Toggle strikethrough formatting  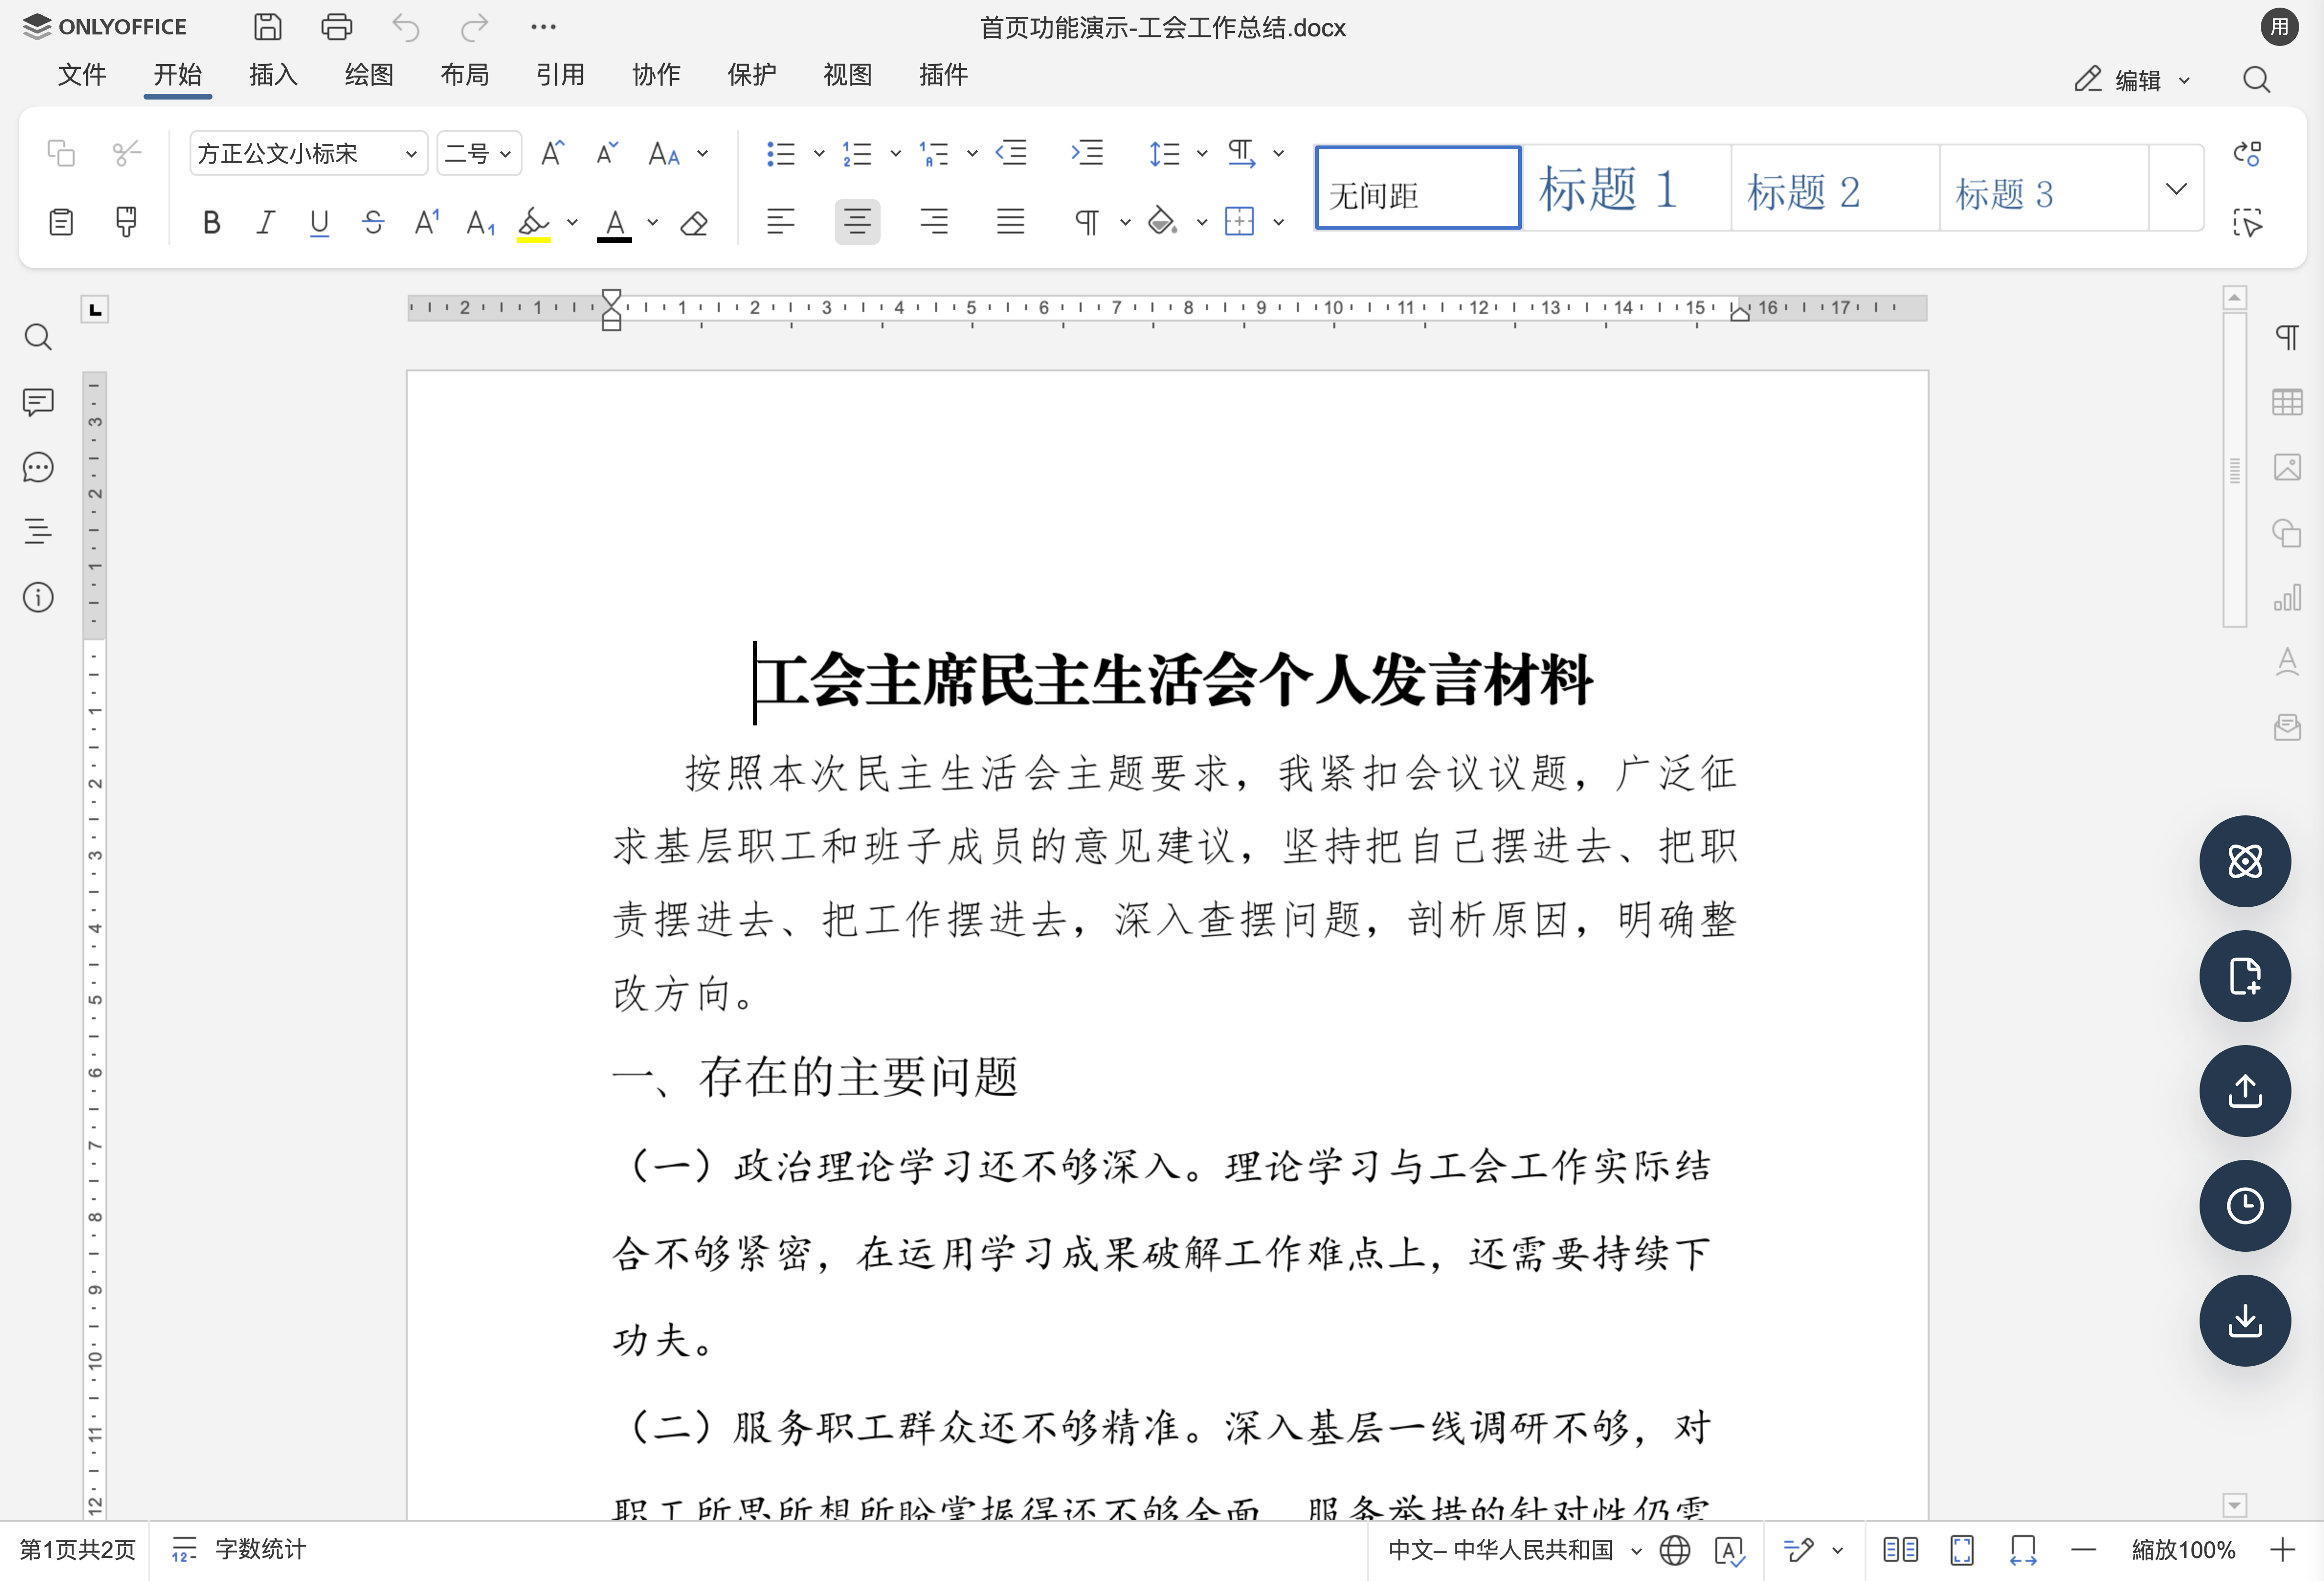point(373,222)
